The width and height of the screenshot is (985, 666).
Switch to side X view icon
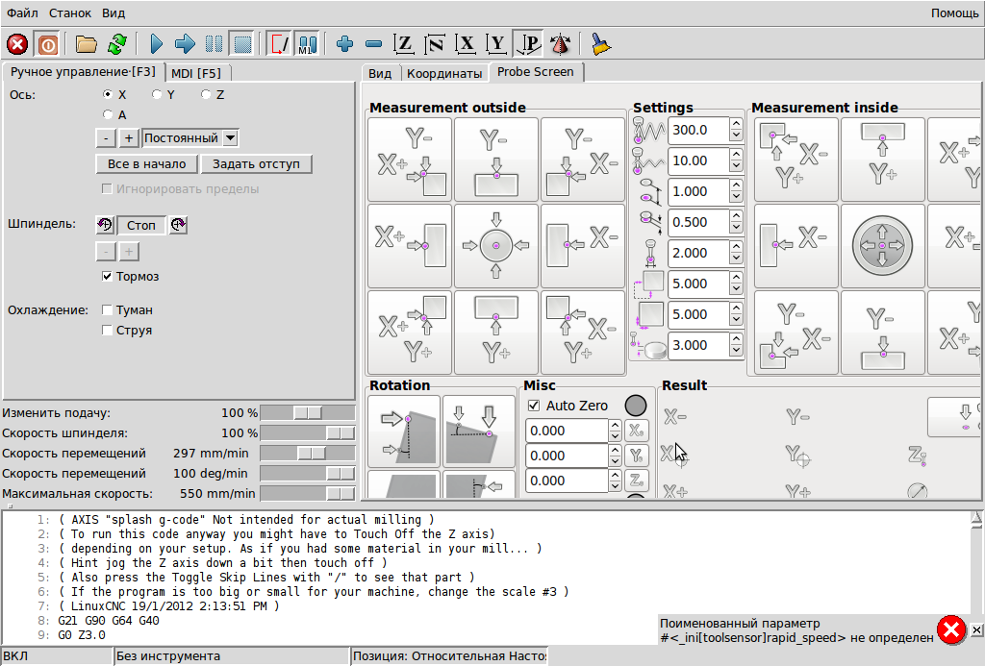click(466, 44)
